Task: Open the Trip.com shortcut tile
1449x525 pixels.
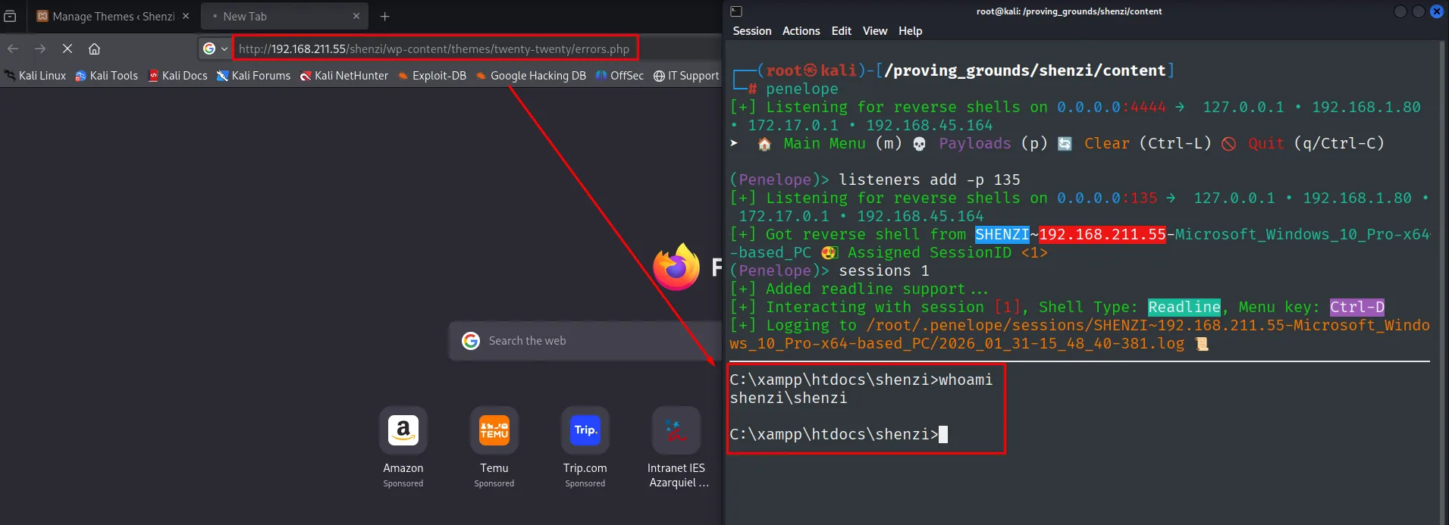Action: (585, 448)
